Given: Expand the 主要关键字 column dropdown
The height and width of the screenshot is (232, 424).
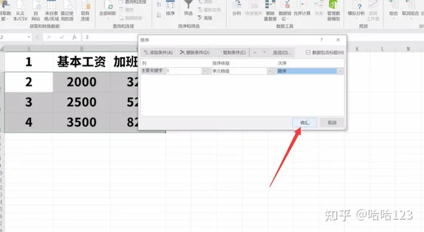Looking at the screenshot, I should [x=205, y=71].
